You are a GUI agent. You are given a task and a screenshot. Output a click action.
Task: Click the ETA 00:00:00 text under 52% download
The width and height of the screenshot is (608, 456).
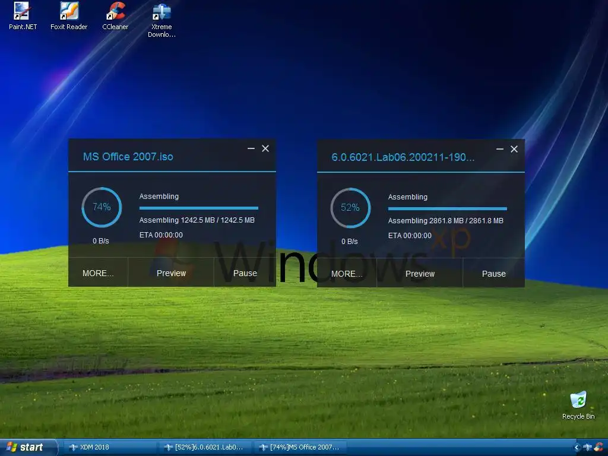click(410, 236)
